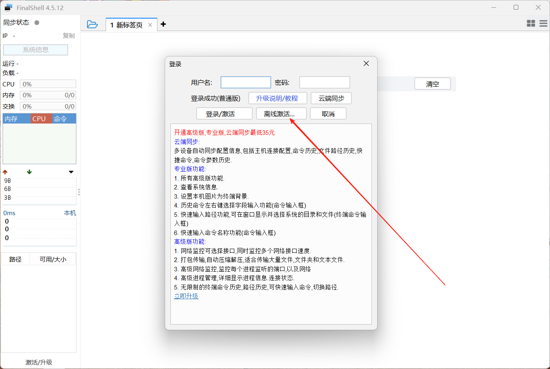This screenshot has height=369, width=550.
Task: Open the folder connection manager icon
Action: point(92,25)
